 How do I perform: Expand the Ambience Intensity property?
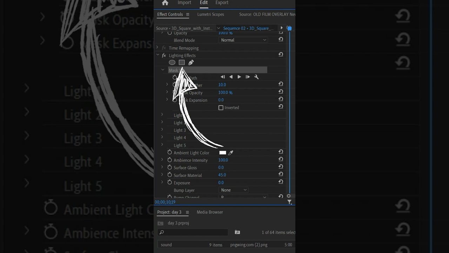(x=162, y=159)
